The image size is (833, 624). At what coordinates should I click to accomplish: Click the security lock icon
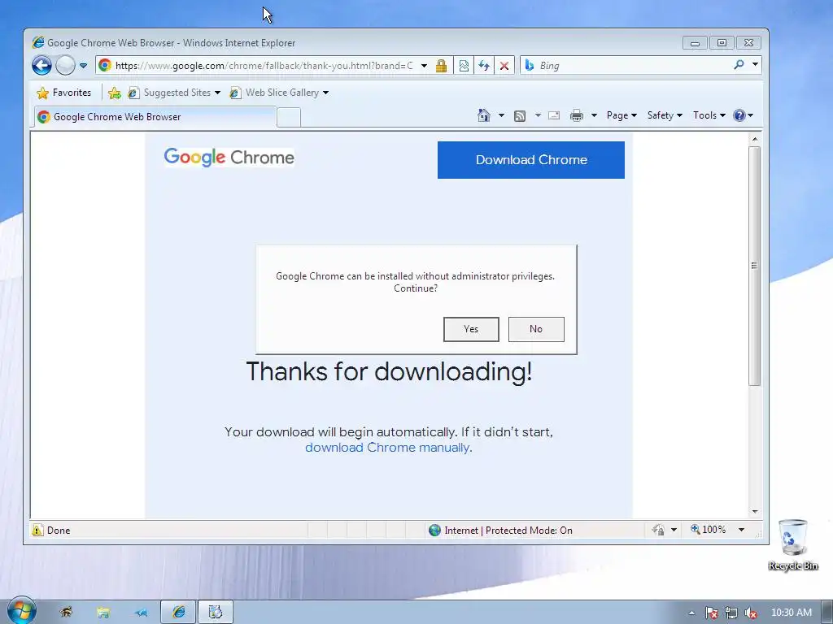(x=441, y=66)
